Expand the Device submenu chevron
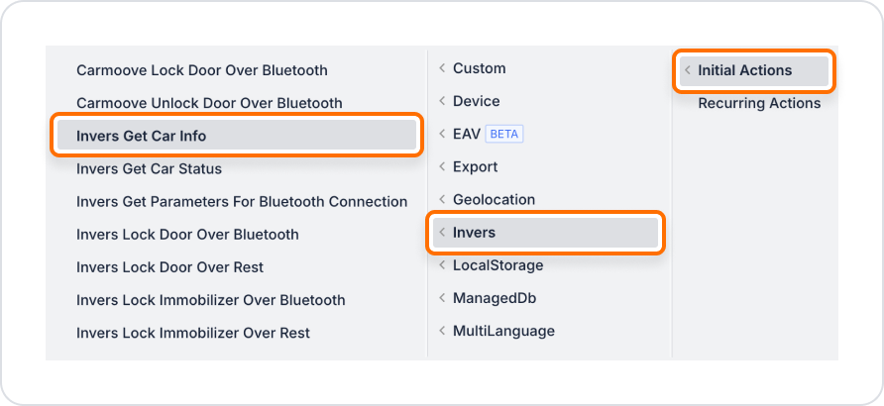 tap(442, 101)
